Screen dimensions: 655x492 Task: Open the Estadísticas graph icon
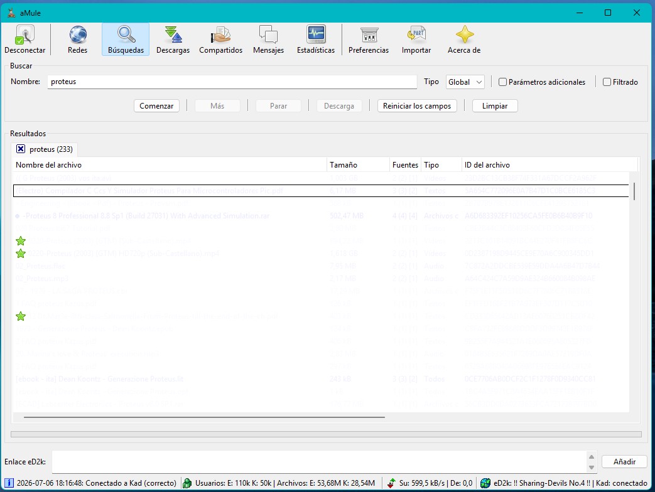tap(316, 35)
